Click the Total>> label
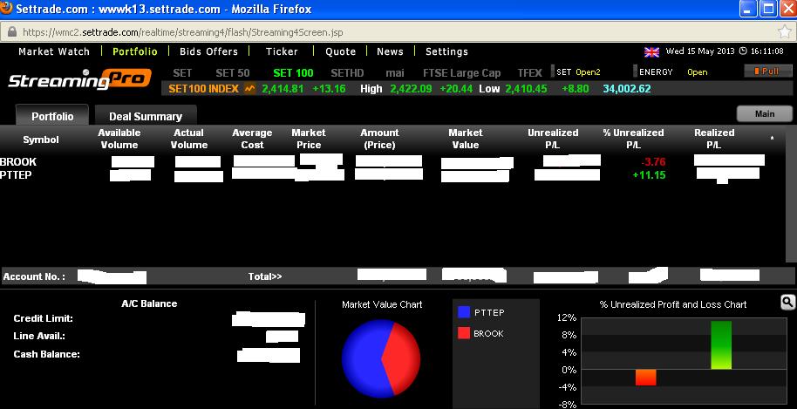 (265, 277)
